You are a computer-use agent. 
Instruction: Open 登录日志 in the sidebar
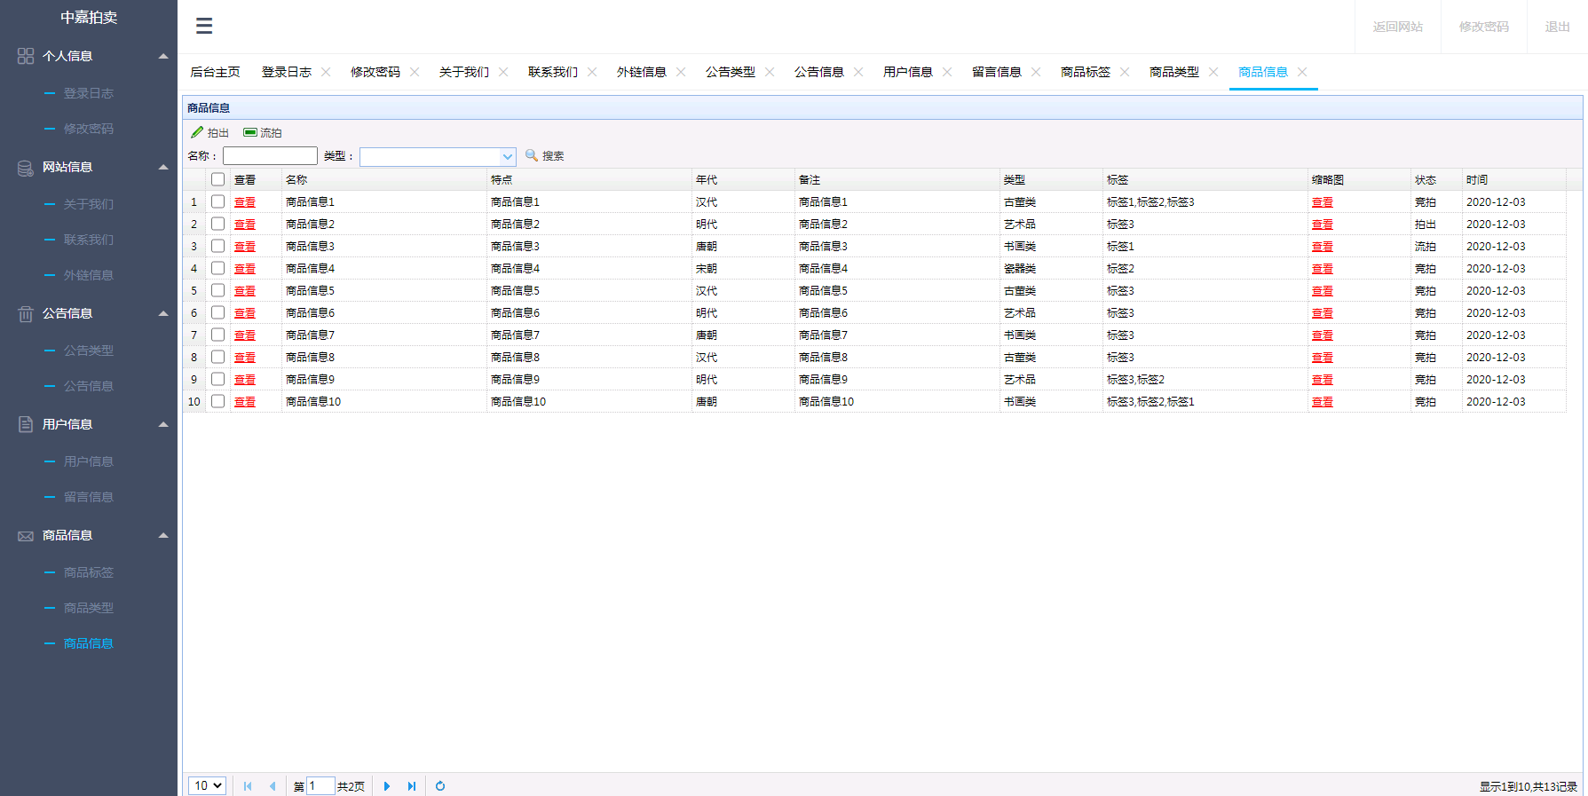[x=89, y=93]
